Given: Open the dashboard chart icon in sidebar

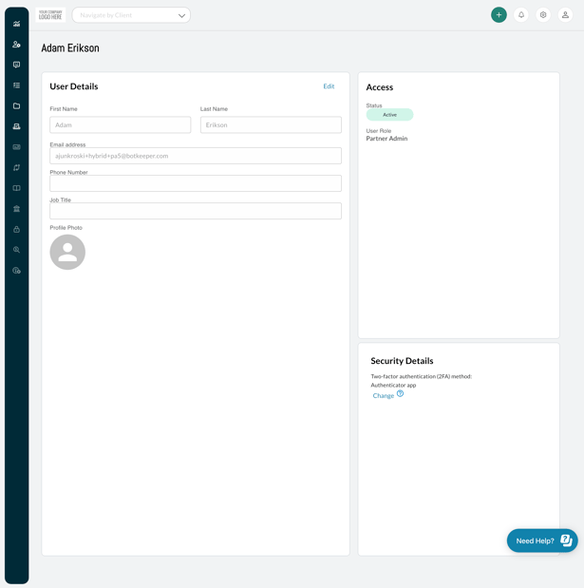Looking at the screenshot, I should (16, 24).
